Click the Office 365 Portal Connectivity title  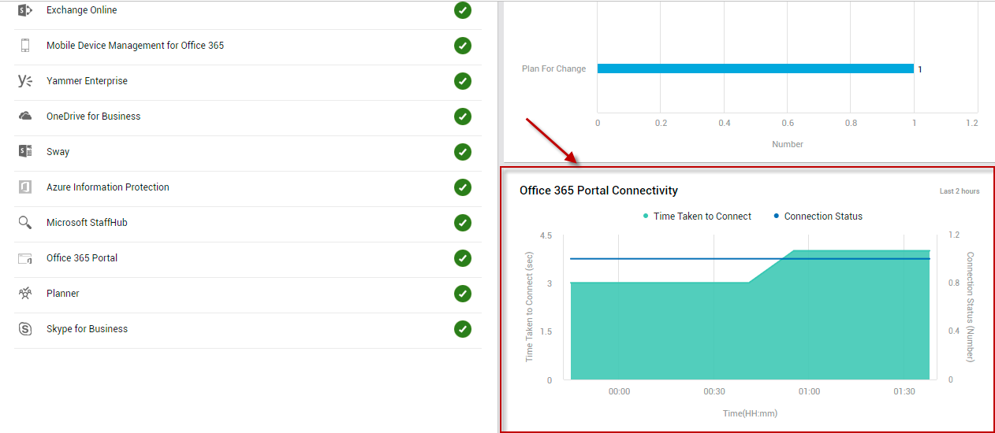[x=598, y=191]
